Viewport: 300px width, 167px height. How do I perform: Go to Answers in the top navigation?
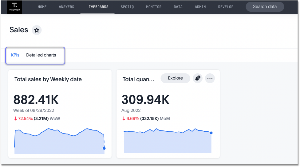tap(67, 7)
